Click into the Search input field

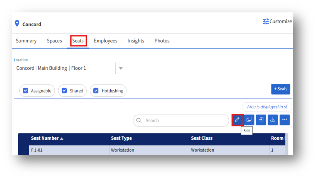[185, 120]
